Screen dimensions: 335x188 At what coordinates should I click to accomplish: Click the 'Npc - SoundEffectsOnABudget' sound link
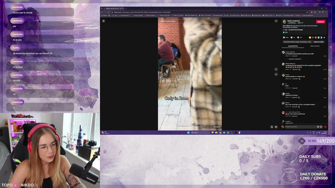pyautogui.click(x=294, y=30)
